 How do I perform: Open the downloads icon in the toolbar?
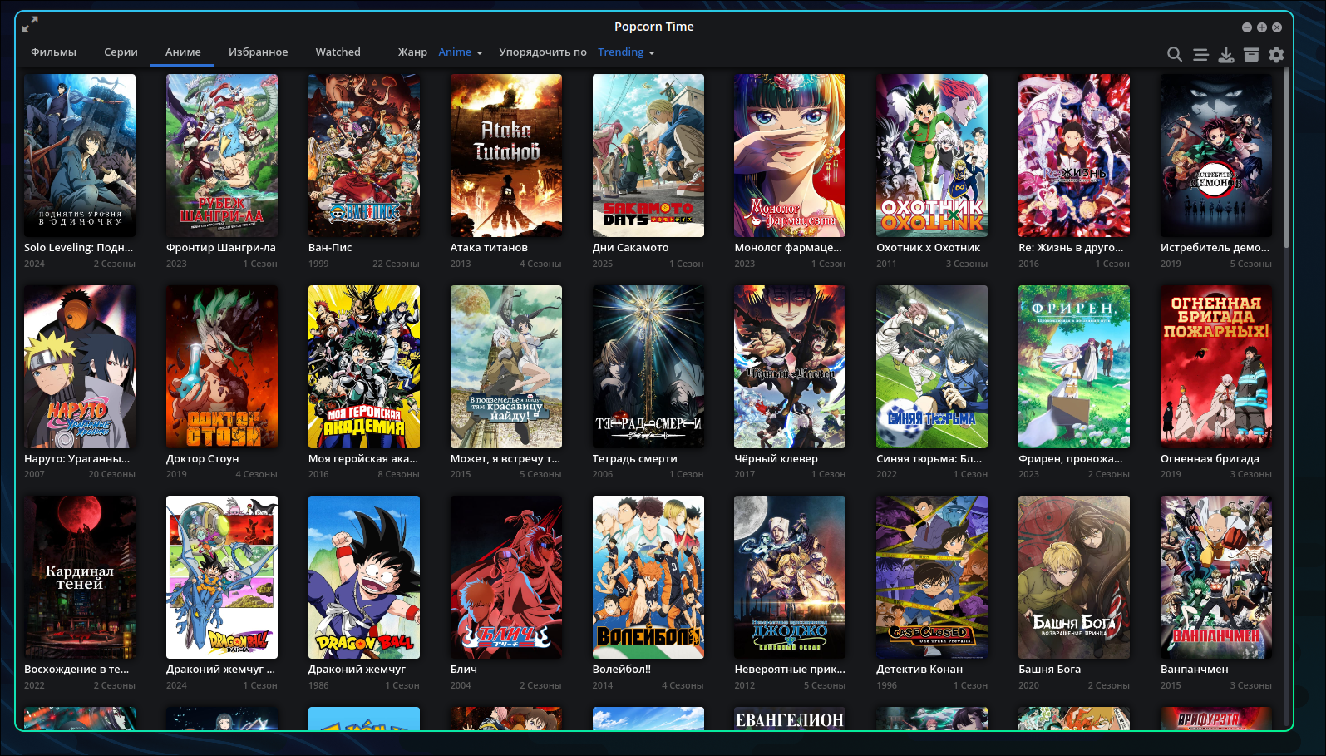(1226, 54)
